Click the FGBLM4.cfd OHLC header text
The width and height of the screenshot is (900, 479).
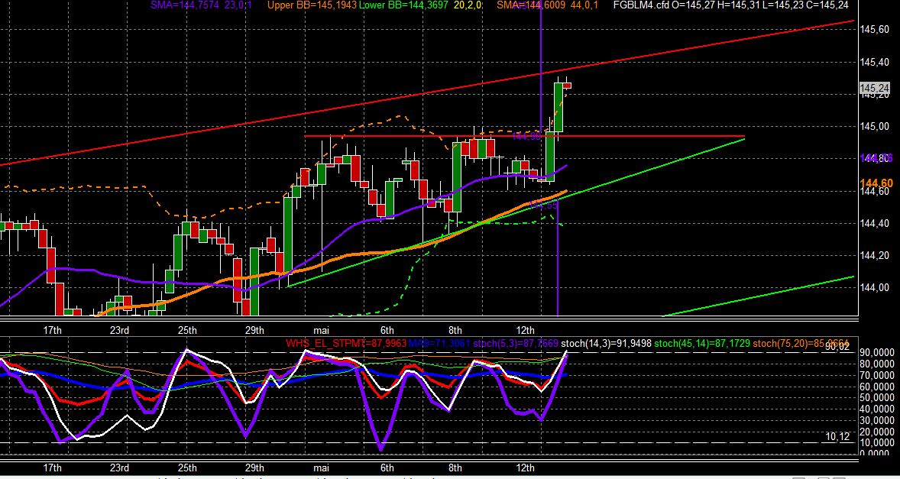point(730,5)
